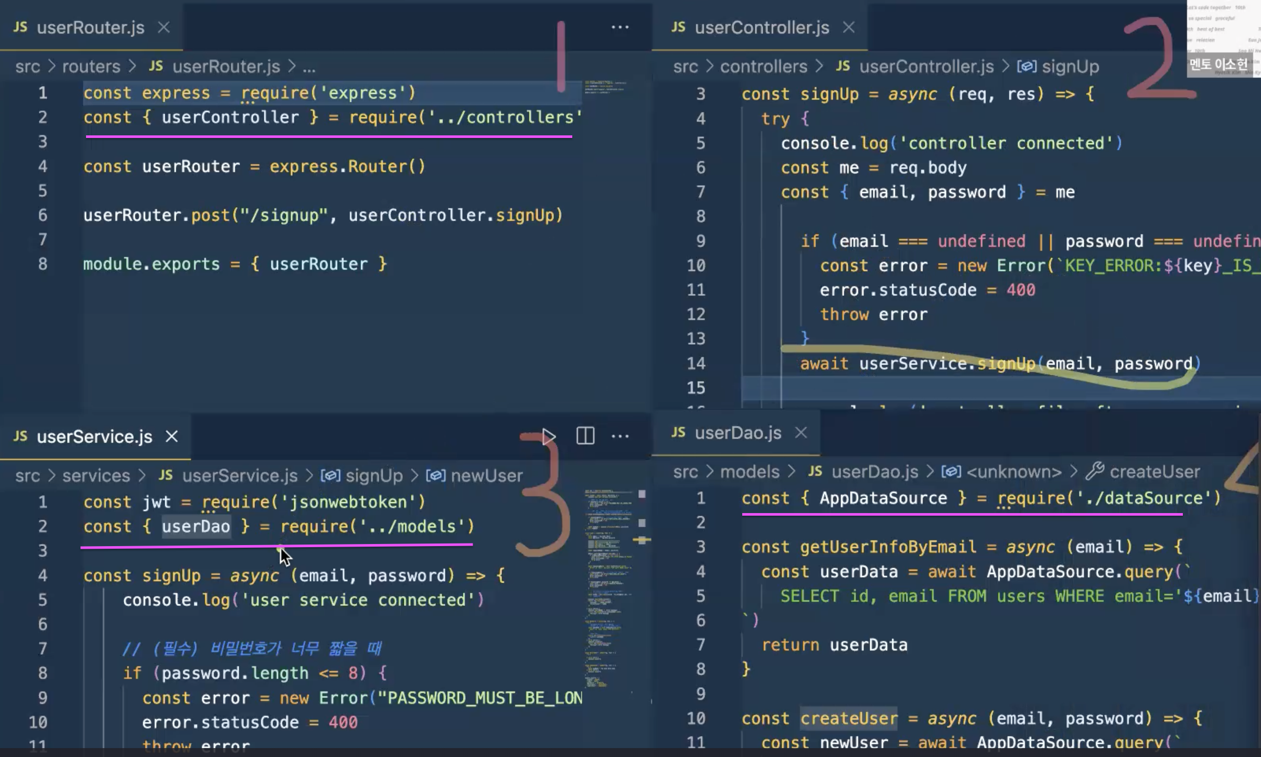The height and width of the screenshot is (757, 1261).
Task: Select the userRouter.js editor tab
Action: [90, 27]
